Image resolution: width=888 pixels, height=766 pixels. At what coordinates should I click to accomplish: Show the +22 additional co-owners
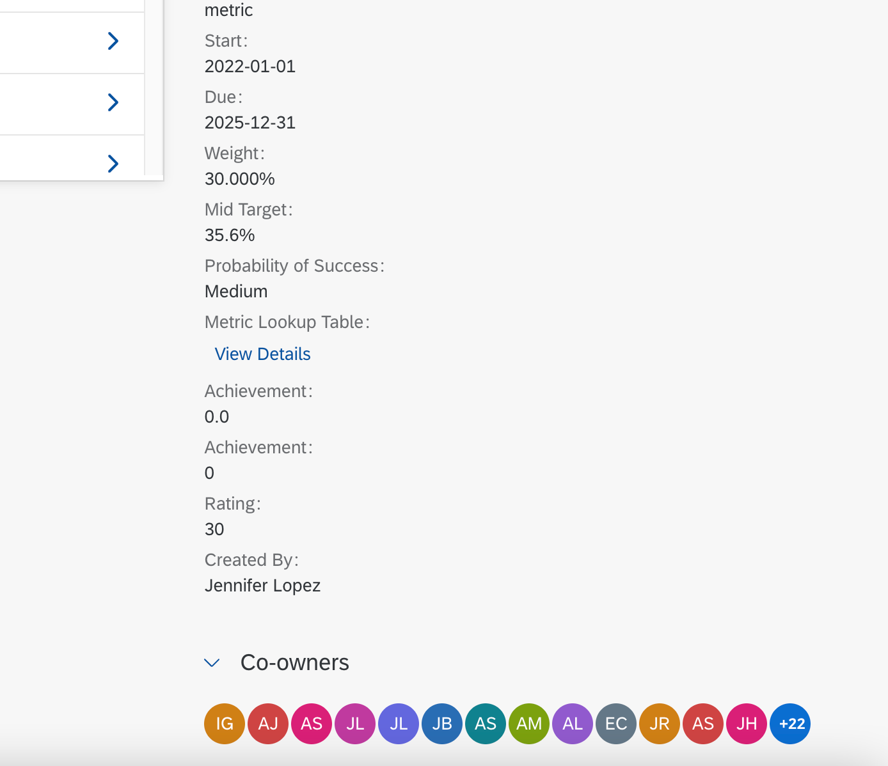(790, 724)
